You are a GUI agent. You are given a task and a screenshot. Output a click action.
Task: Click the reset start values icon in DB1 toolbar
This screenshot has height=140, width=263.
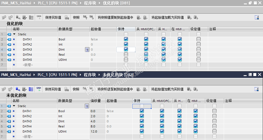tap(18, 17)
